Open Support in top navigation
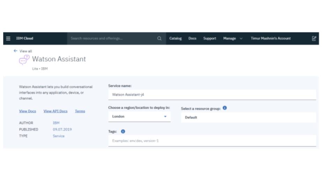 pos(210,38)
